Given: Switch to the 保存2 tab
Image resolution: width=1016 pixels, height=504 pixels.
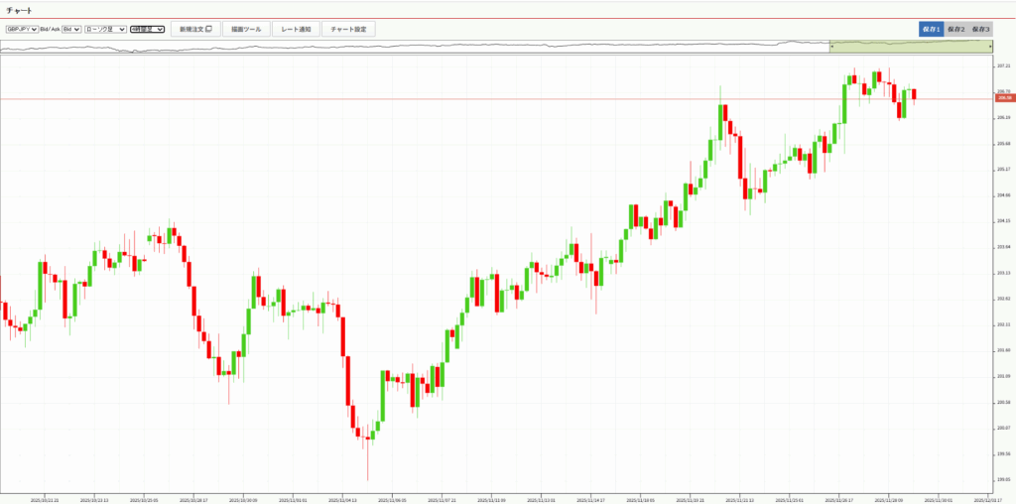Looking at the screenshot, I should tap(954, 30).
